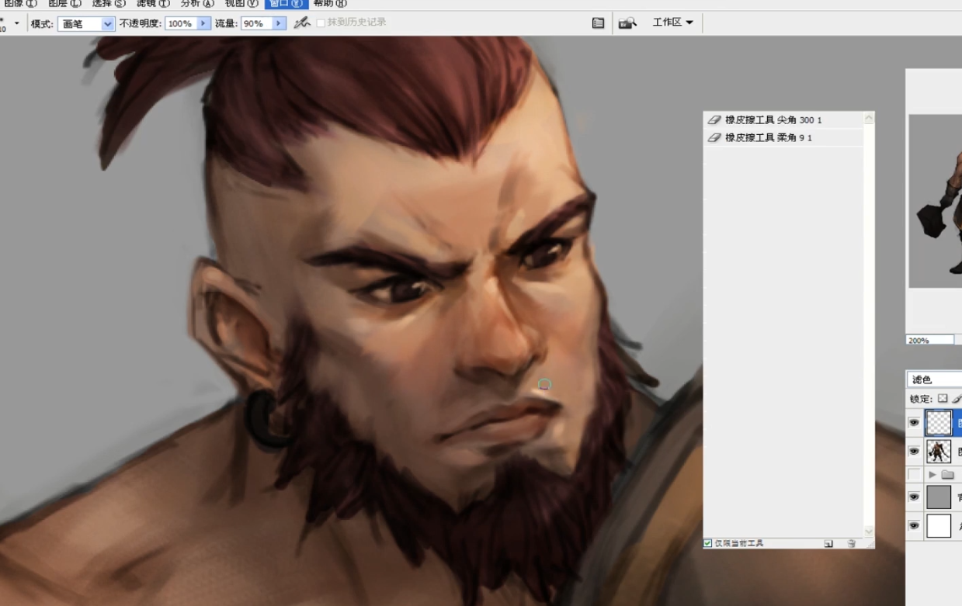Select the white layer thumbnail
The image size is (962, 606).
pos(939,526)
